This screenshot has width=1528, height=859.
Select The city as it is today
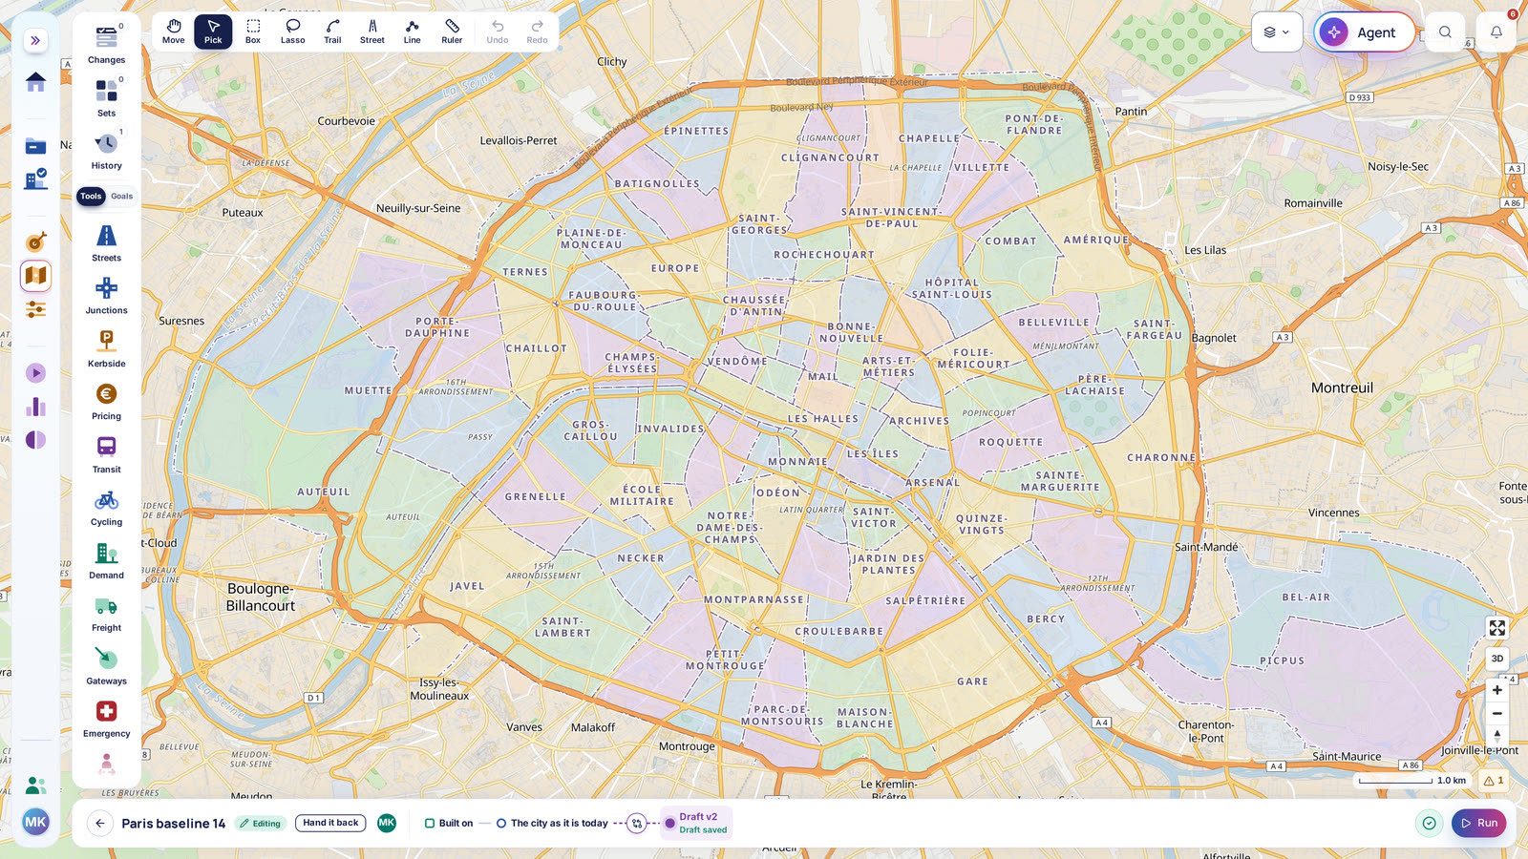coord(551,823)
